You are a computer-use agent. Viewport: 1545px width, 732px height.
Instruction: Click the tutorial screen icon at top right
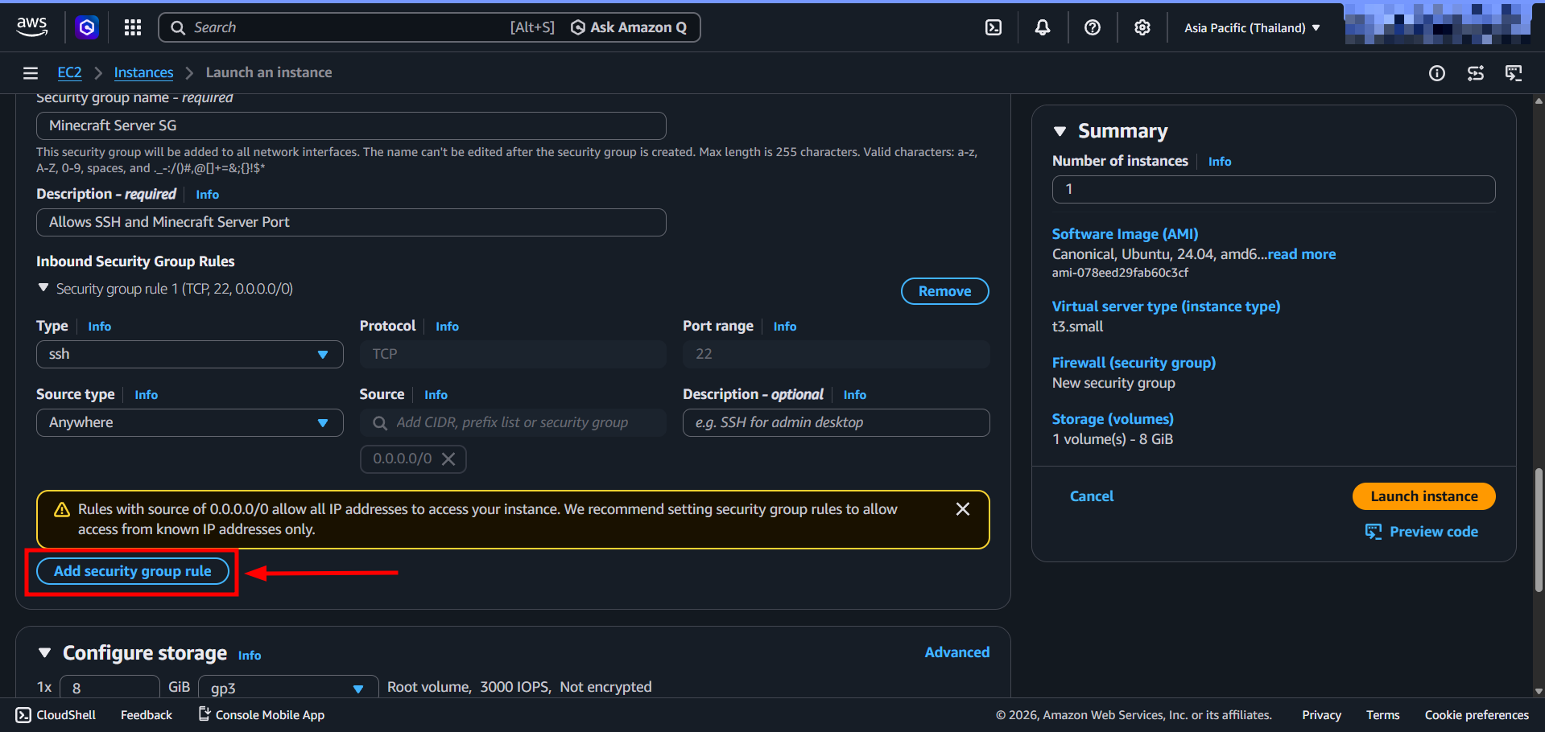point(1514,73)
